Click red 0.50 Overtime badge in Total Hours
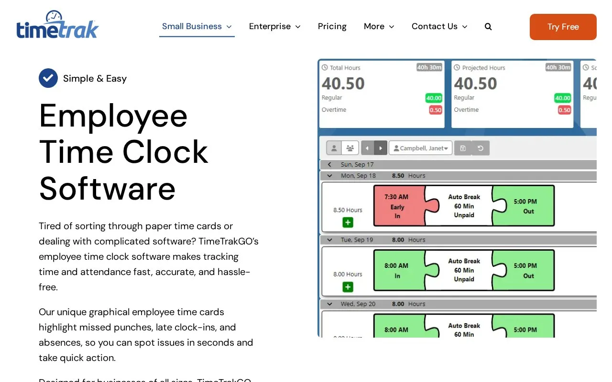 click(x=436, y=110)
